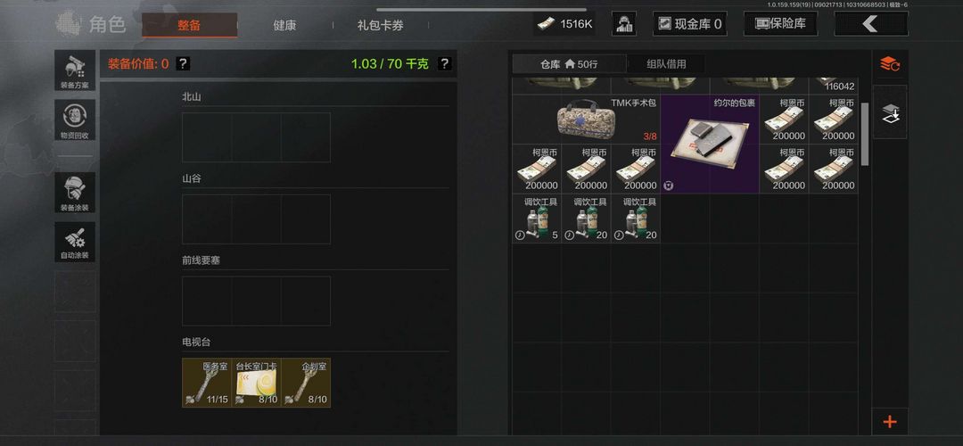Open the 现金库 cash vault button

pos(689,24)
